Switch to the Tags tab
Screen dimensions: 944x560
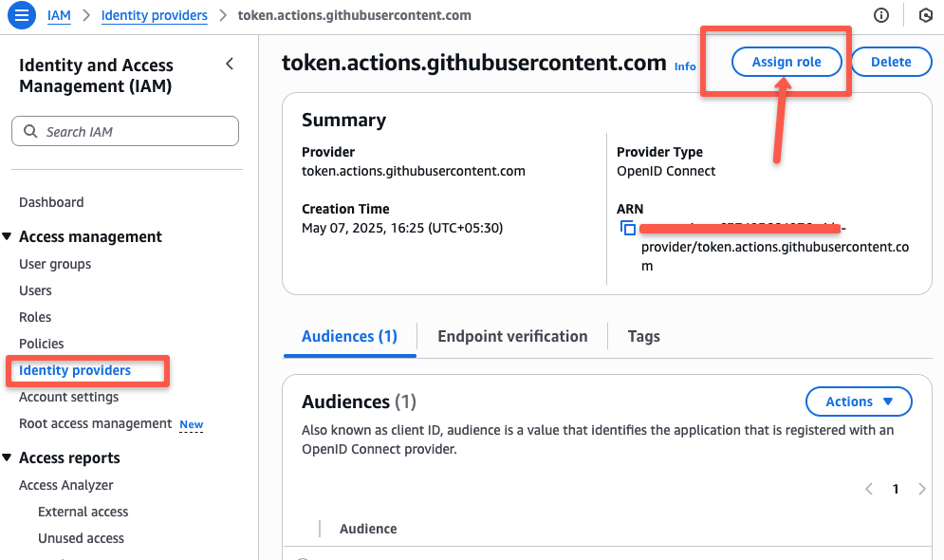coord(643,337)
